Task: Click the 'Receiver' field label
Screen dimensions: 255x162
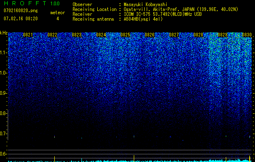Action: tap(82, 14)
